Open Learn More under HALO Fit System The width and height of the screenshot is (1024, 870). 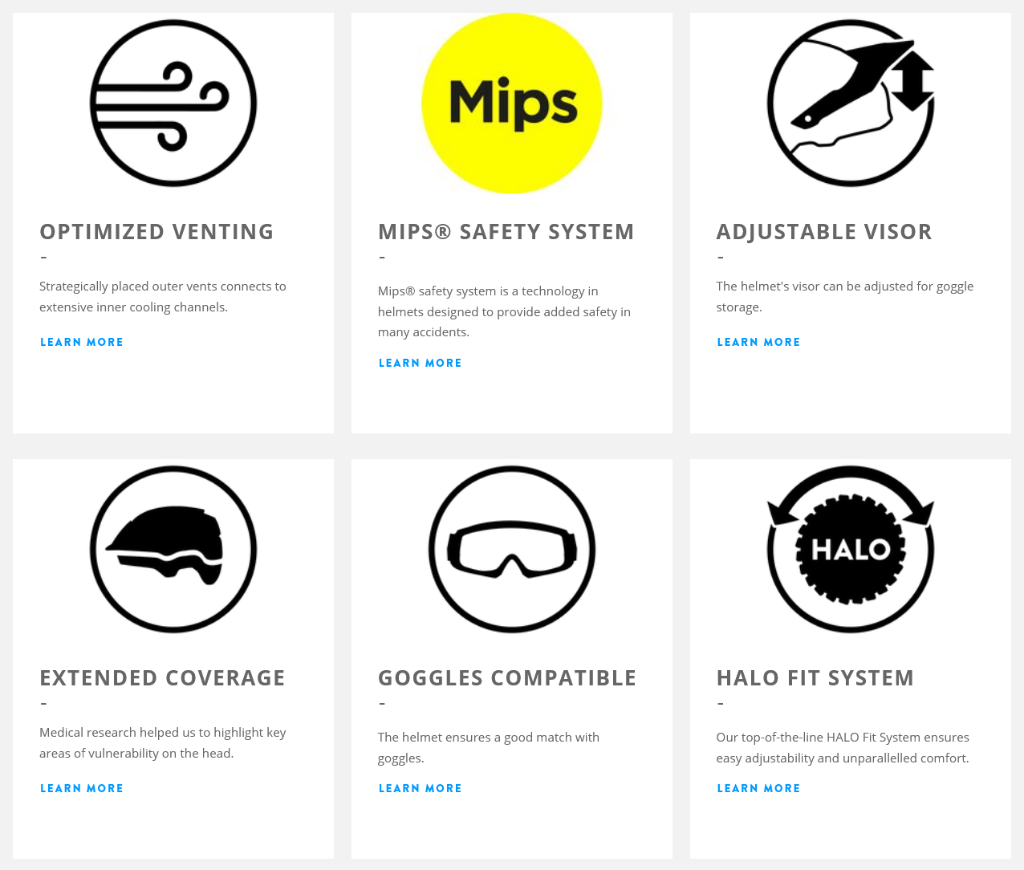759,788
